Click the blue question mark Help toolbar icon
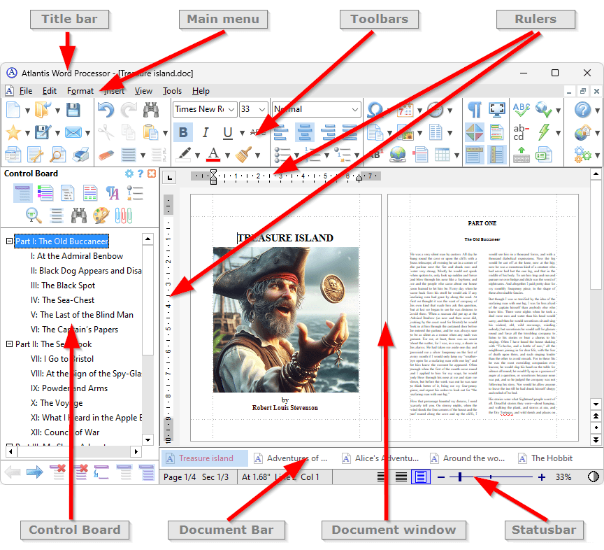 tap(582, 110)
